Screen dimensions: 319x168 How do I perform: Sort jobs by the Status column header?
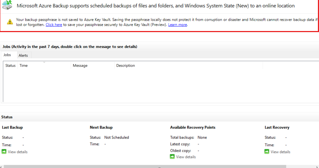tap(10, 66)
